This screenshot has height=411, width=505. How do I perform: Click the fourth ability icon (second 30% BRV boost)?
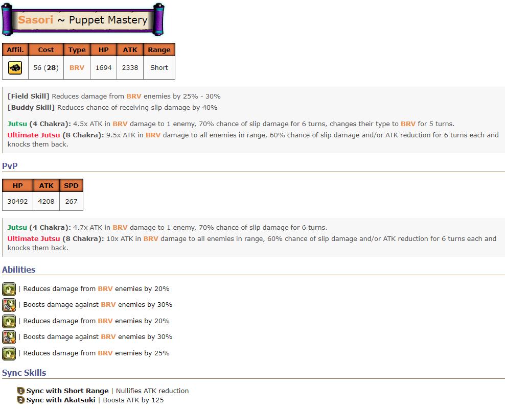point(9,337)
